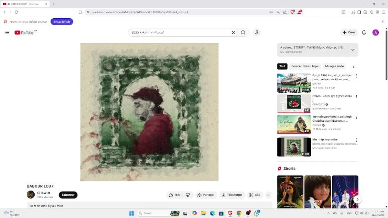Viewport: 388px width, 218px height.
Task: Select the Source : Shaw - Topic chip
Action: tap(305, 66)
